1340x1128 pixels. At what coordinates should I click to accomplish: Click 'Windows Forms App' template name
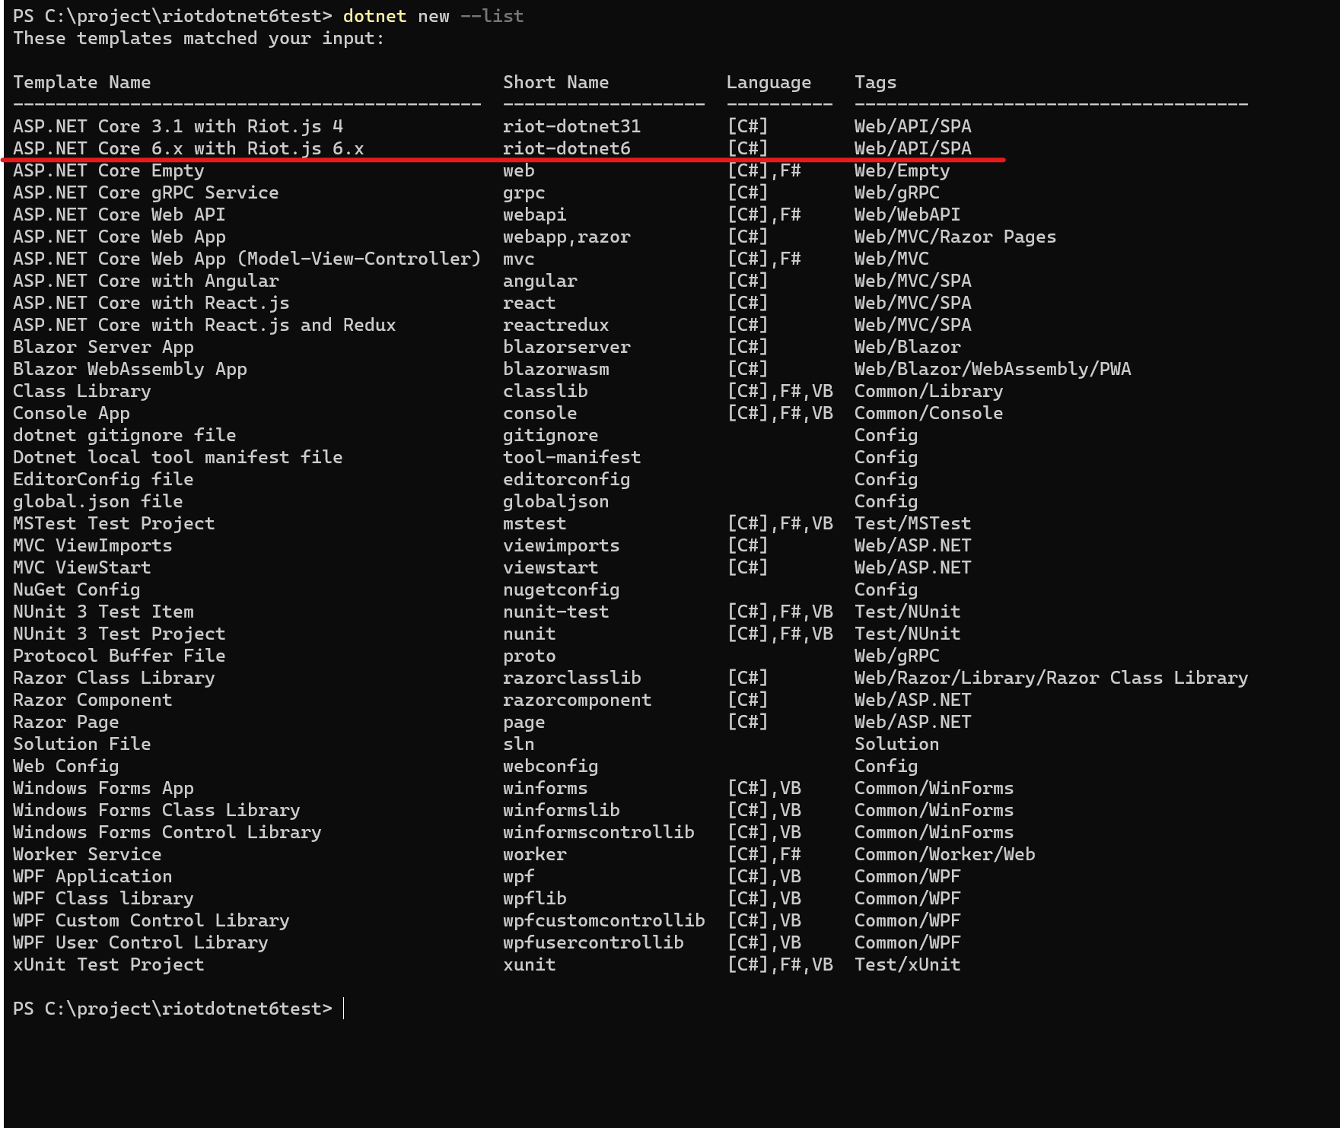click(103, 788)
